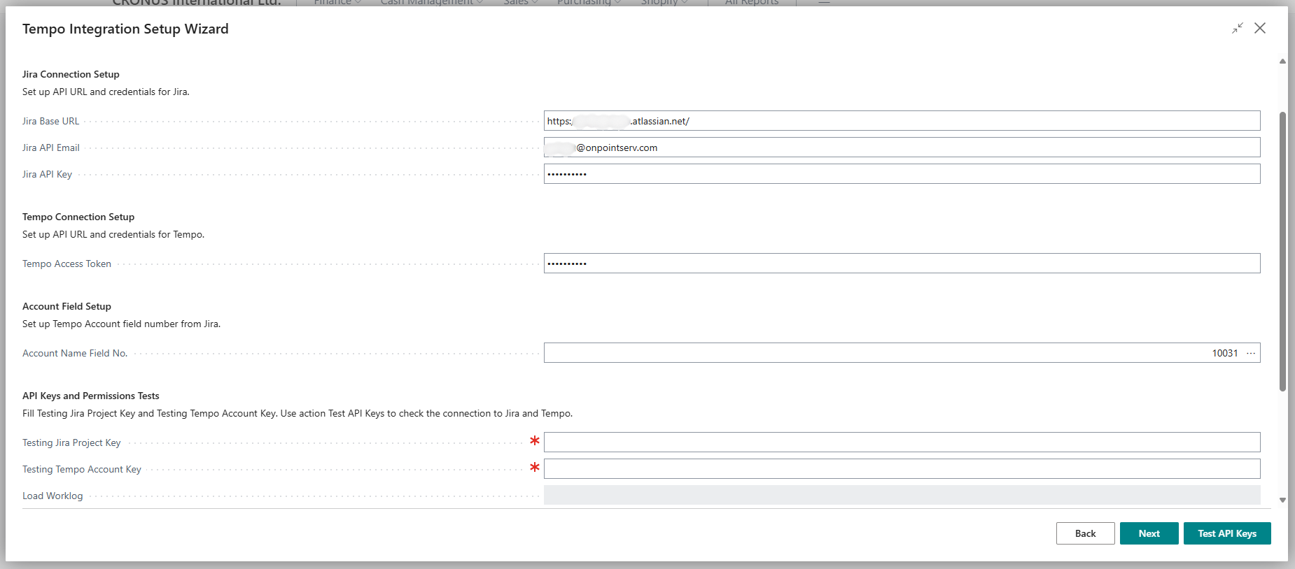The height and width of the screenshot is (569, 1295).
Task: Select the Jira API Key password field
Action: click(x=902, y=174)
